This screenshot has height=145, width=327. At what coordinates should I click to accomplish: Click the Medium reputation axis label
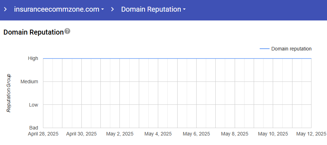click(x=29, y=81)
